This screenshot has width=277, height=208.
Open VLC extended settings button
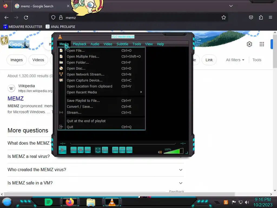pyautogui.click(x=105, y=150)
